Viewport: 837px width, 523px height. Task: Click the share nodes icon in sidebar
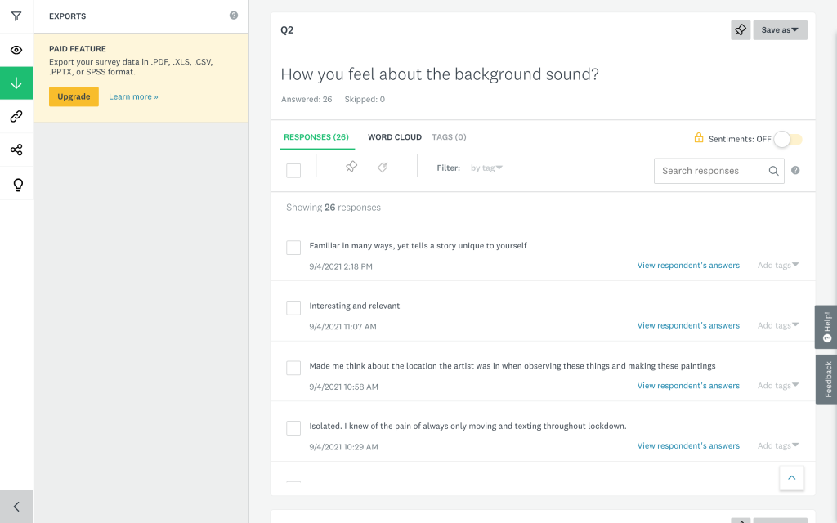16,150
